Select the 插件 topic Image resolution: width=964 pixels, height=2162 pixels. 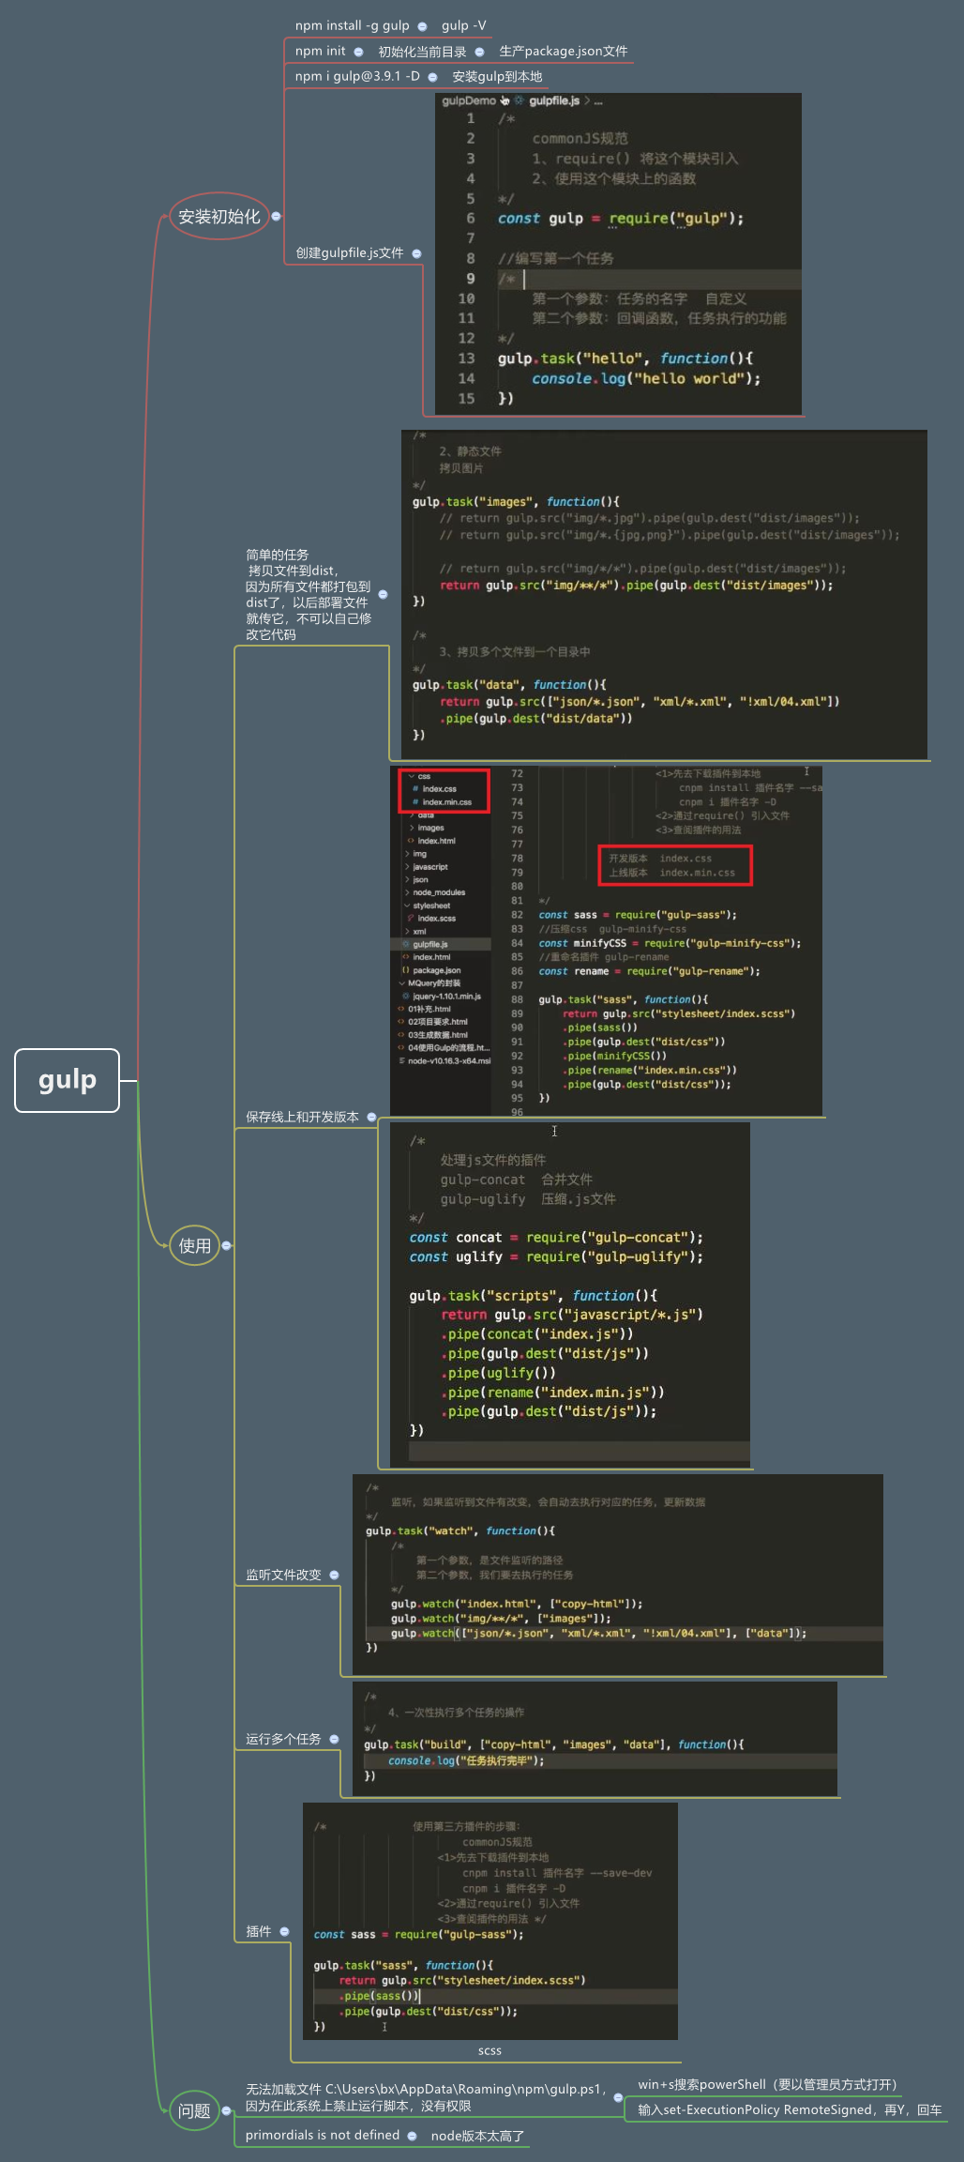258,1931
